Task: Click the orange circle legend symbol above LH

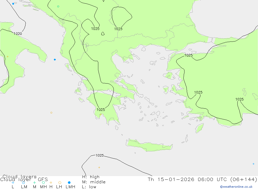Action: point(60,183)
